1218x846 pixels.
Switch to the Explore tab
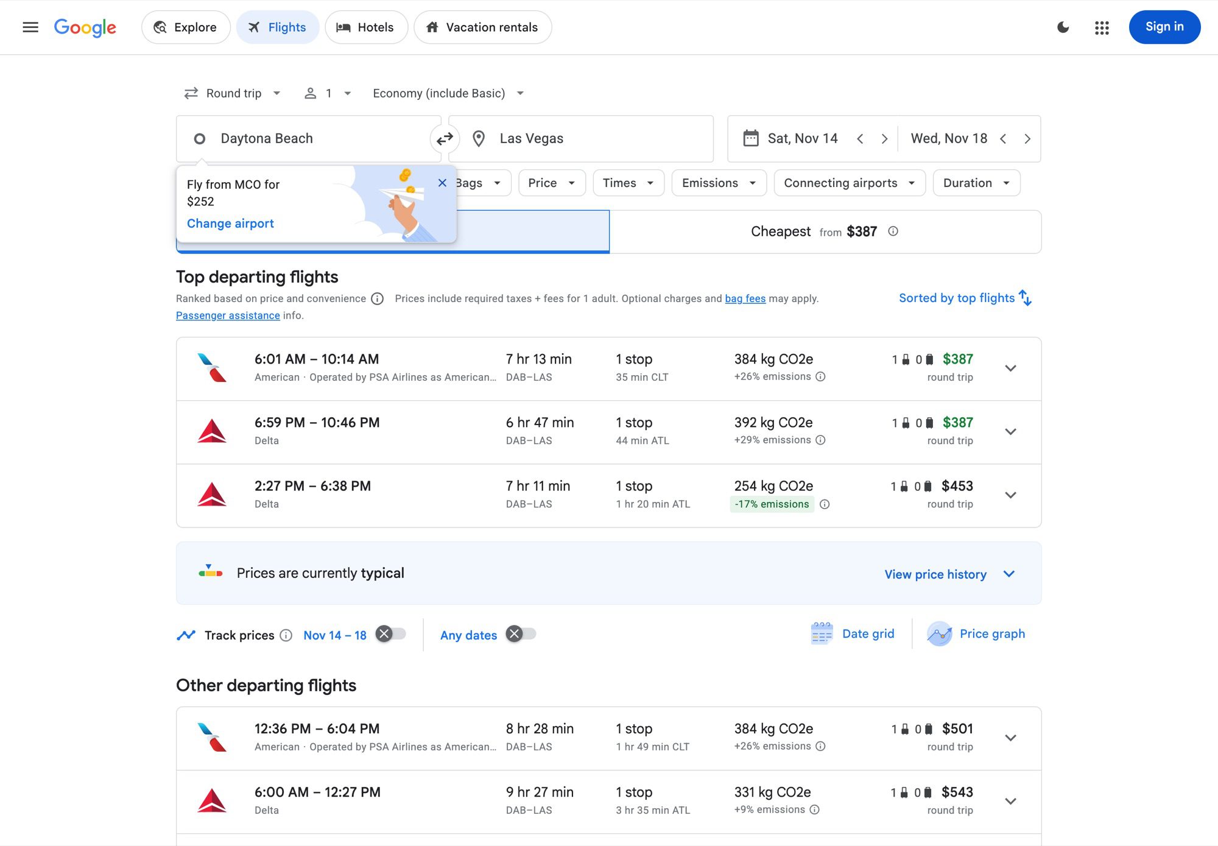tap(186, 27)
